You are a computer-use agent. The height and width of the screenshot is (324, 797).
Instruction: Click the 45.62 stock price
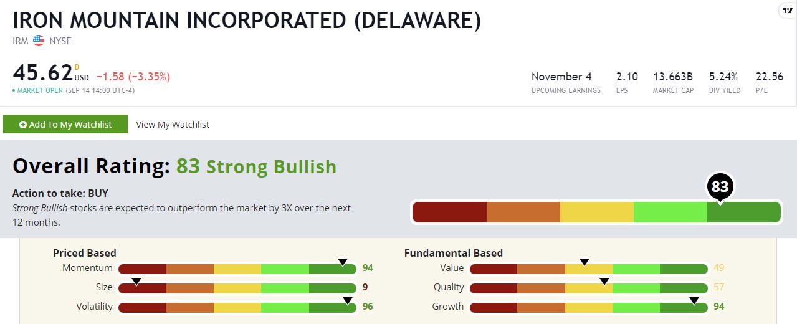(x=43, y=74)
